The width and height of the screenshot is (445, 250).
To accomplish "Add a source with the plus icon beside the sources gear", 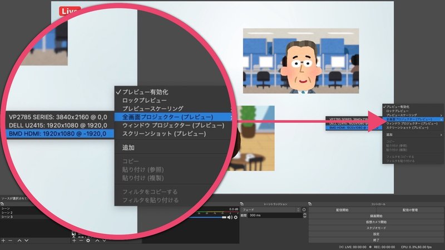I will point(74,241).
